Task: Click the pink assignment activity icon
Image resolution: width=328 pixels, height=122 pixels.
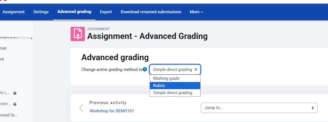Action: (x=78, y=34)
